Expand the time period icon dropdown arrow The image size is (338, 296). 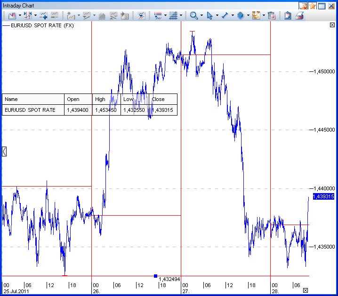(35, 16)
